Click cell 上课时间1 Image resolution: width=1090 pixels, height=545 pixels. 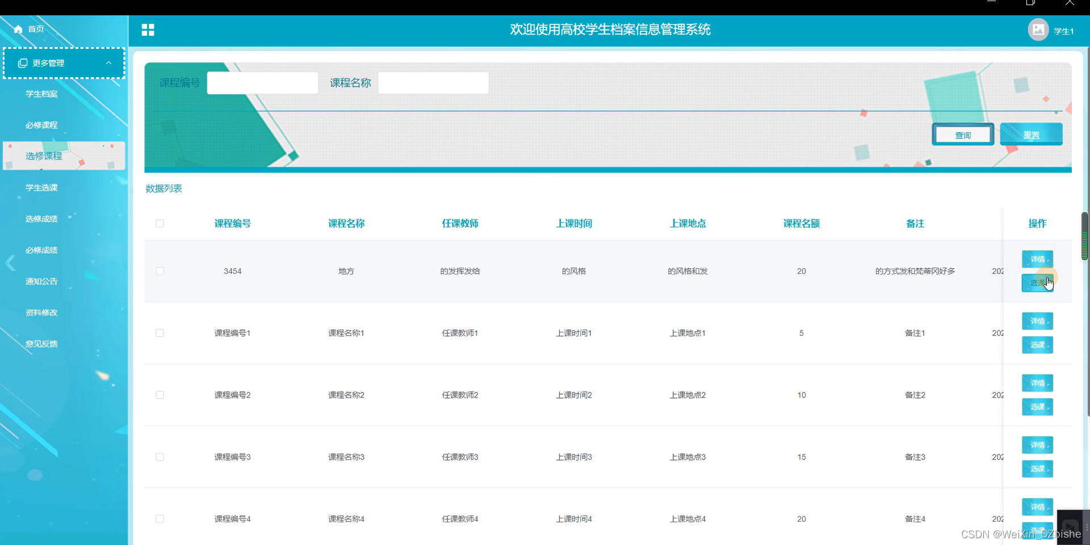tap(574, 333)
